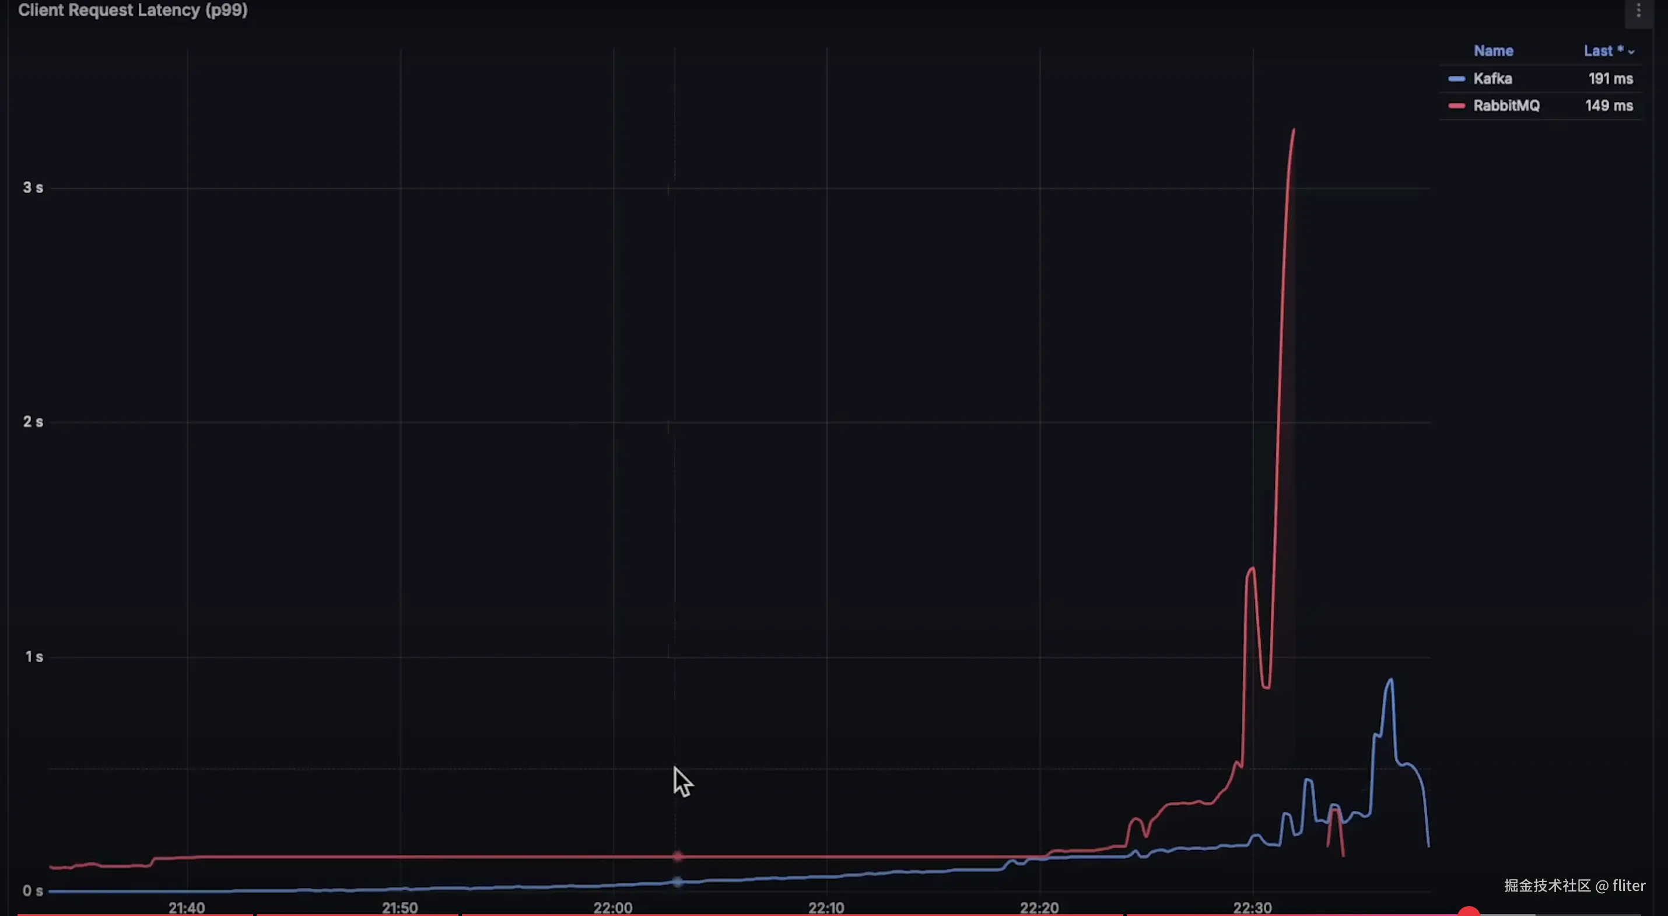Click the blue hover dot on the Kafka line

[677, 882]
